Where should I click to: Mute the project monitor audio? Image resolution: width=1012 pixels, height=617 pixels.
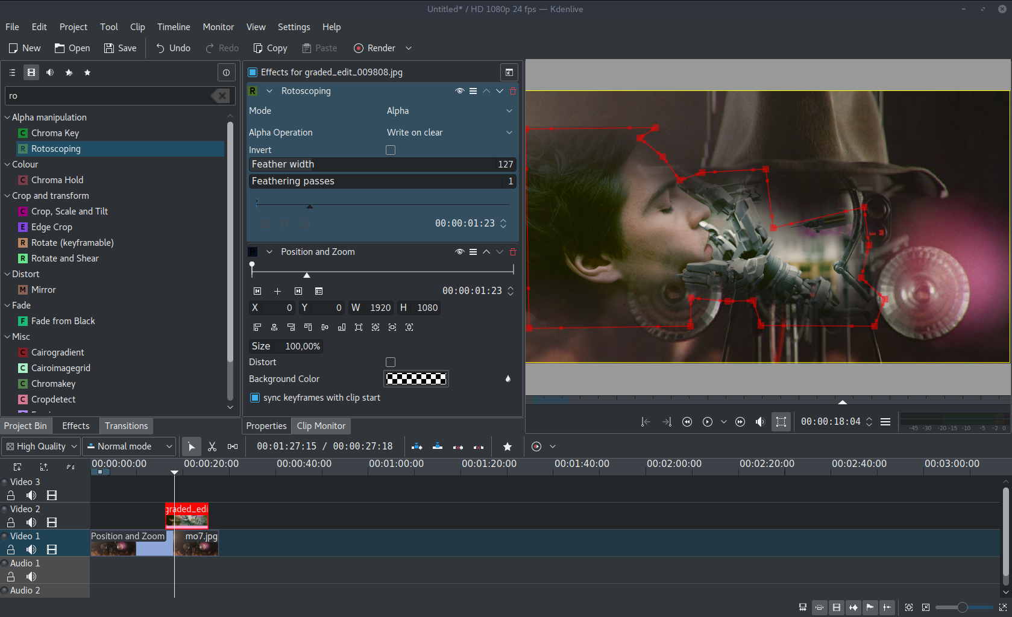759,422
